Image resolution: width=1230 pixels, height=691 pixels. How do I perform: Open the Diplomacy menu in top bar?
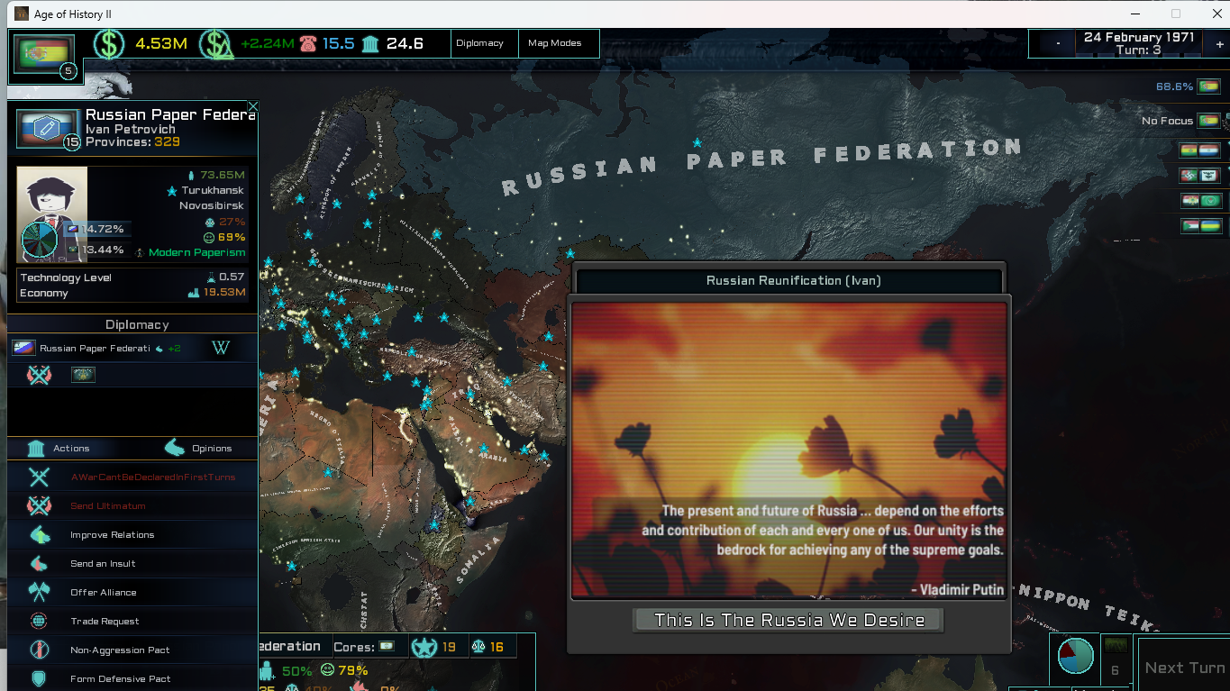(479, 43)
